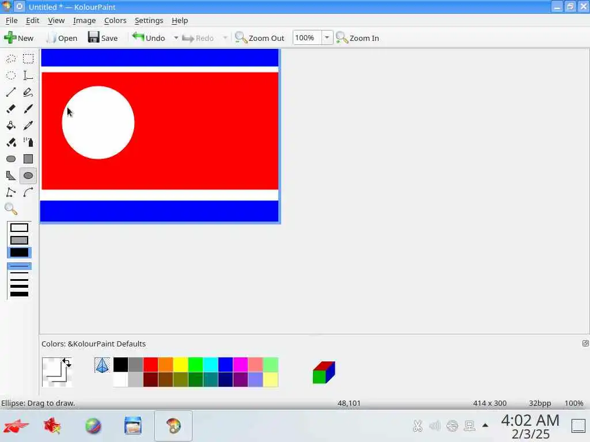Open the Help menu
This screenshot has height=442, width=590.
[x=180, y=20]
